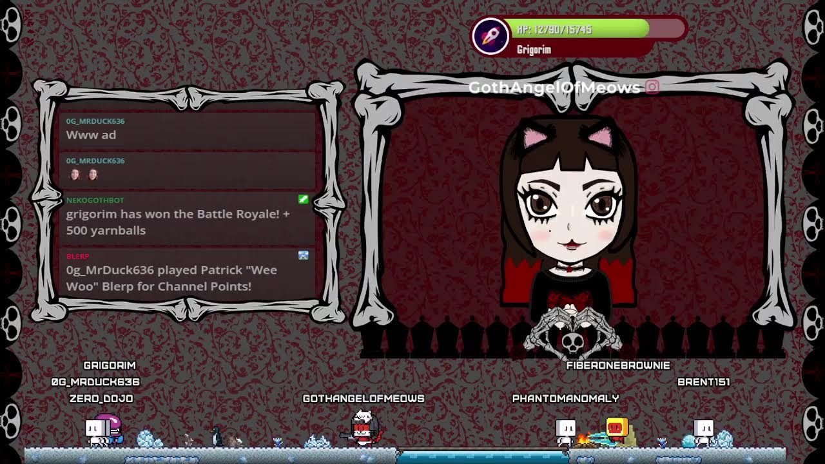Viewport: 825px width, 464px height.
Task: Click the green badge icon on NekoGothBot's message
Action: [x=304, y=200]
